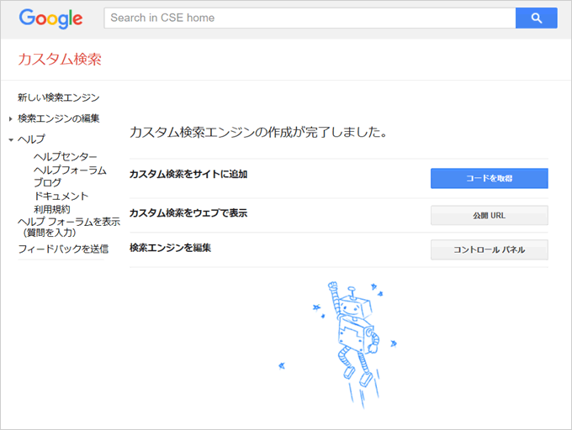Open the 利用規約 link
The image size is (572, 430).
pyautogui.click(x=52, y=209)
